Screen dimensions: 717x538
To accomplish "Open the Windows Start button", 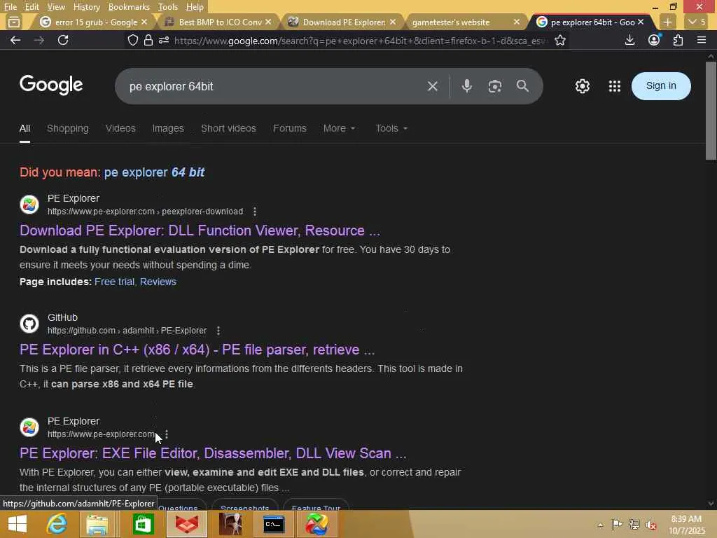I will (x=18, y=524).
